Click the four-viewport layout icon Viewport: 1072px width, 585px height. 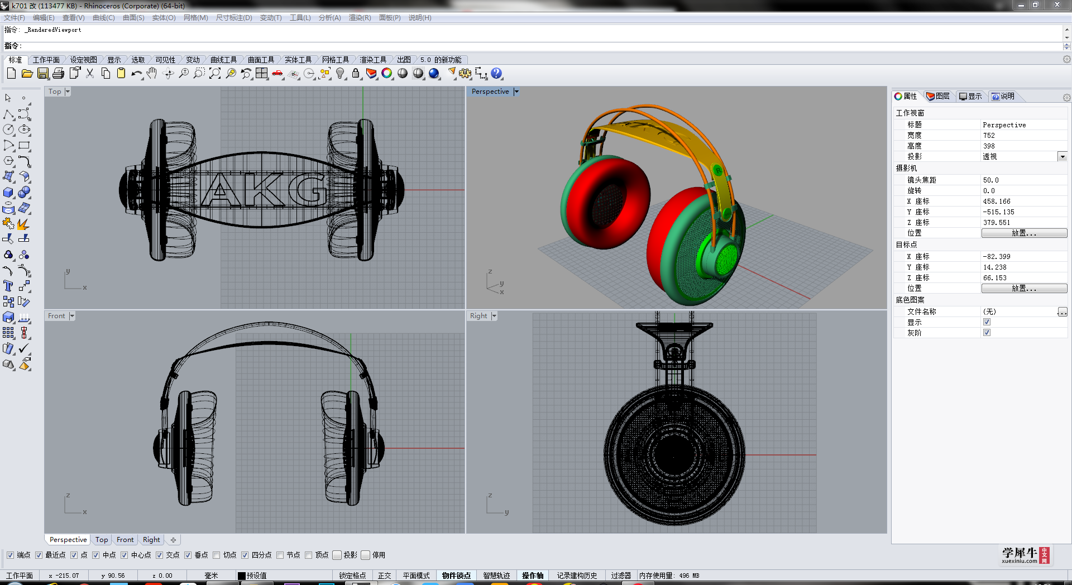tap(262, 73)
